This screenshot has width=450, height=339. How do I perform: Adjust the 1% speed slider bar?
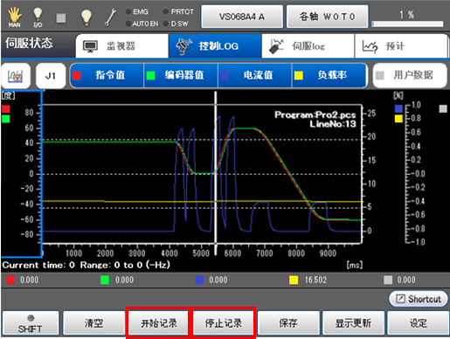pos(407,24)
